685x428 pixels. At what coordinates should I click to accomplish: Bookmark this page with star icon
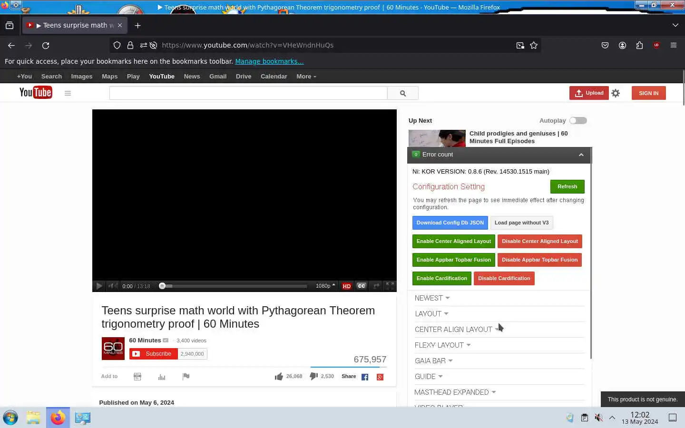point(534,45)
